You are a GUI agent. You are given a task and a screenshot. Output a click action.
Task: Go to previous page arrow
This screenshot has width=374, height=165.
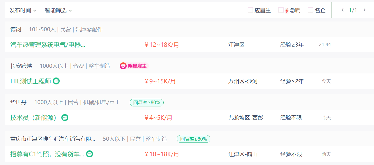coord(342,10)
